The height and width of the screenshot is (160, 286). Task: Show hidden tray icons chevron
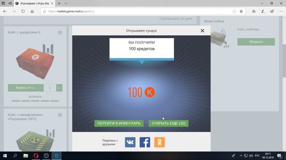pos(241,156)
